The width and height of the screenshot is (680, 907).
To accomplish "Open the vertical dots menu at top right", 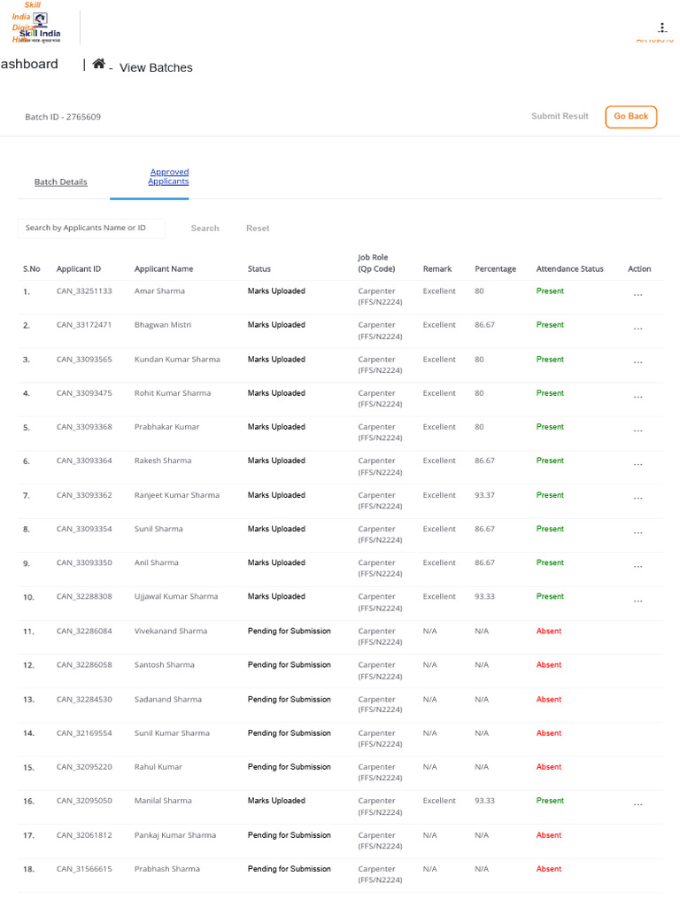I will pos(662,27).
